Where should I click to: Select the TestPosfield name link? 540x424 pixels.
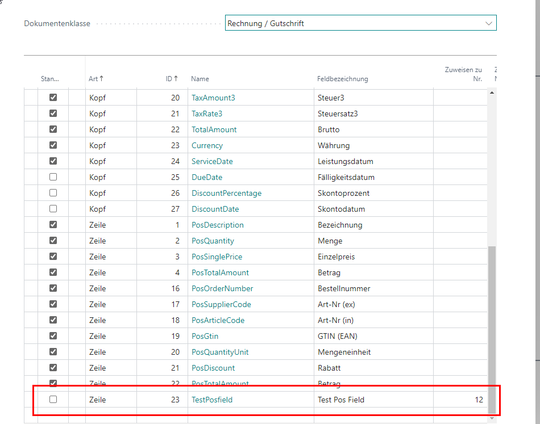pyautogui.click(x=211, y=400)
